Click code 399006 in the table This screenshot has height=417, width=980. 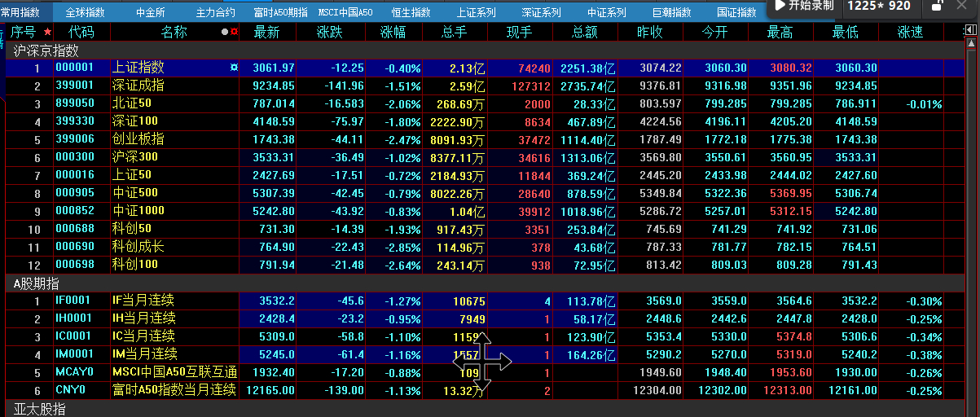(x=75, y=139)
